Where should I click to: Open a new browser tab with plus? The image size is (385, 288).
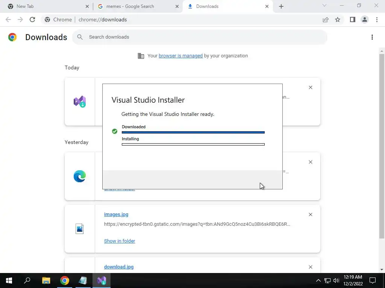click(281, 7)
